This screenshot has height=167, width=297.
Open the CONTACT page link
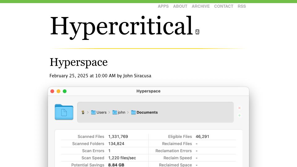[x=223, y=6]
